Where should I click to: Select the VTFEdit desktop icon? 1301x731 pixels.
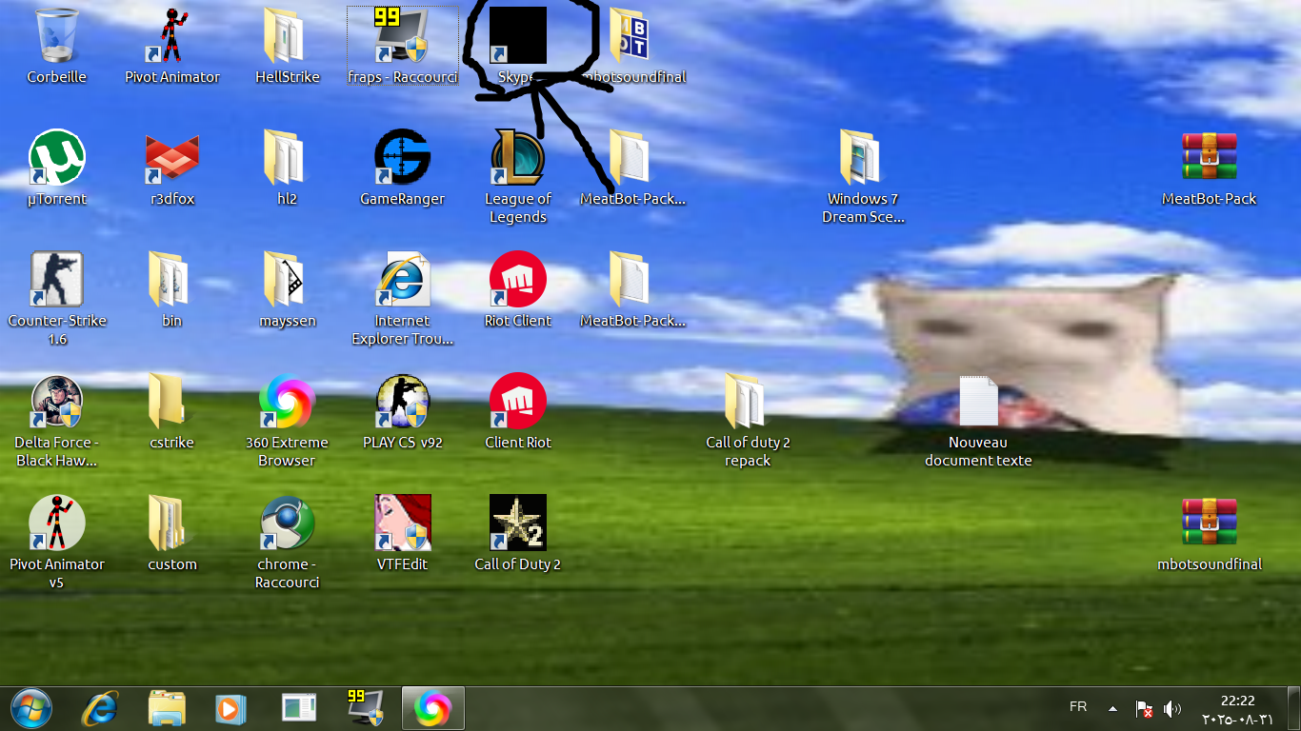click(402, 524)
